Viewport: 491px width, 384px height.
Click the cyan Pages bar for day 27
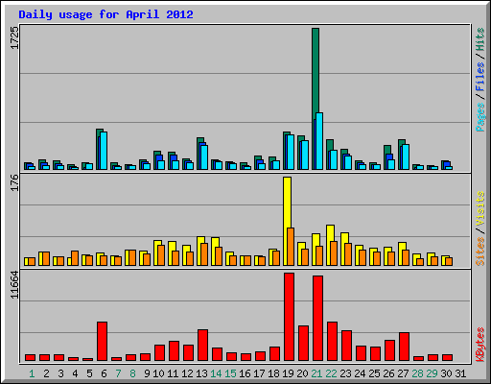point(406,156)
